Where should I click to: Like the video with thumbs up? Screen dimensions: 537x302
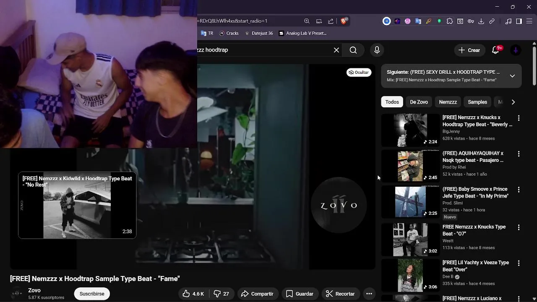[193, 294]
